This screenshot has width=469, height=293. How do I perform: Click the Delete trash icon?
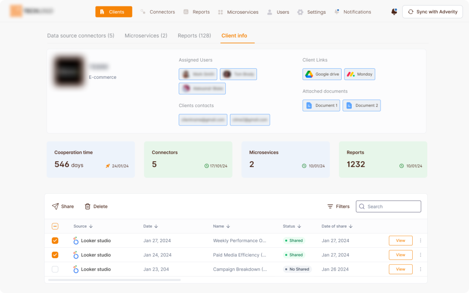pos(87,206)
